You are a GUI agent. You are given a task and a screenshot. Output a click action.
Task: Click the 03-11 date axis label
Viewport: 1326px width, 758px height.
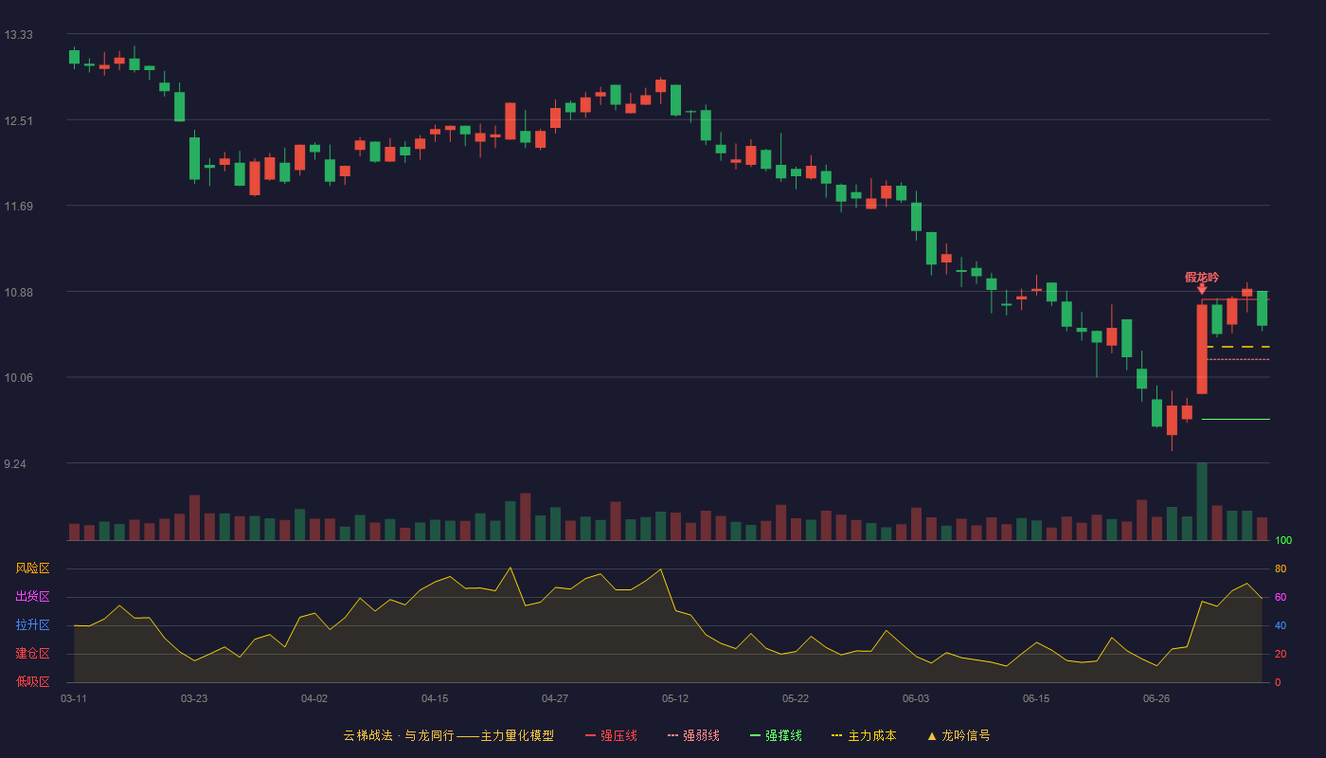tap(74, 698)
